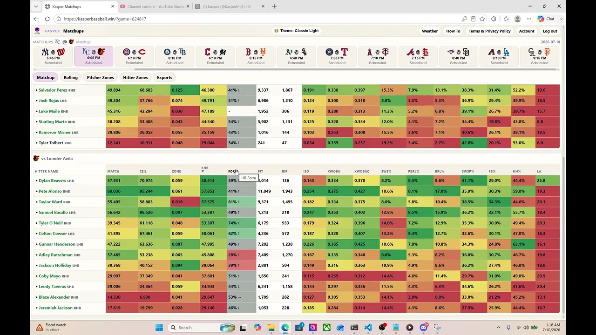Open Discord from the taskbar
Image resolution: width=596 pixels, height=335 pixels.
(423, 328)
